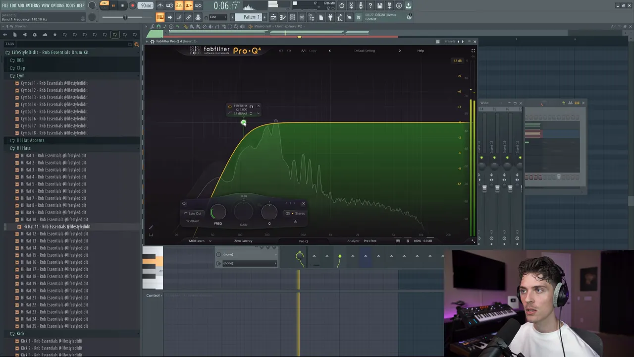Open the Low Cut filter shape dropdown
Image resolution: width=634 pixels, height=357 pixels.
pyautogui.click(x=194, y=214)
